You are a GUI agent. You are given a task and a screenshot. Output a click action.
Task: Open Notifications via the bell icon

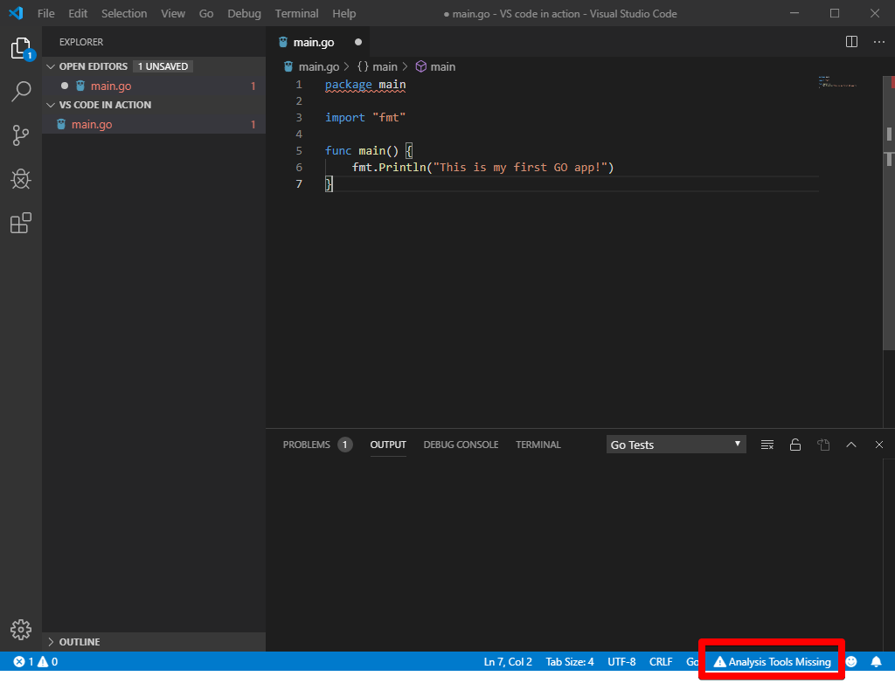pos(877,661)
